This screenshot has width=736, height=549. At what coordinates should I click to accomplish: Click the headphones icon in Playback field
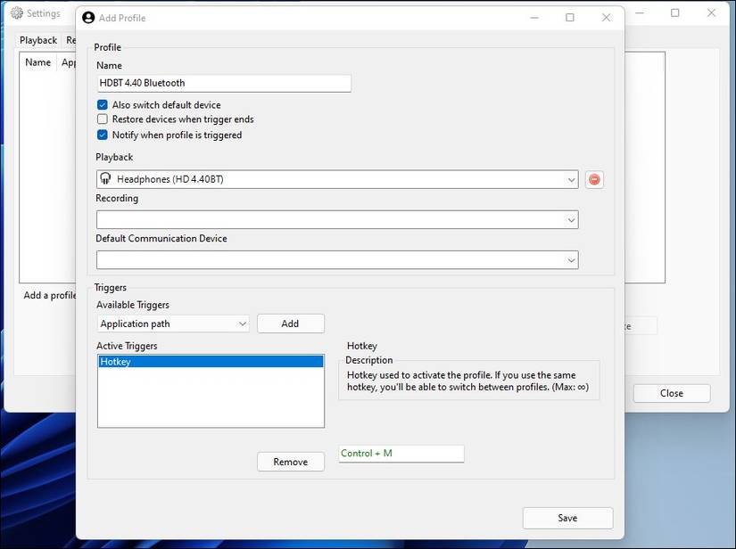point(105,178)
